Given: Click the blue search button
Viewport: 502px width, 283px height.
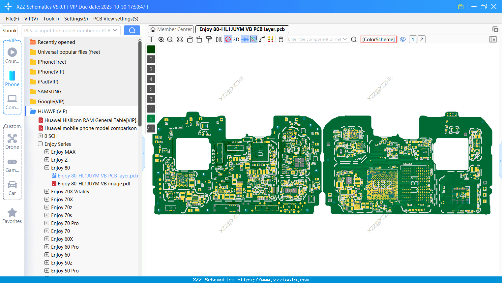Looking at the screenshot, I should click(132, 30).
